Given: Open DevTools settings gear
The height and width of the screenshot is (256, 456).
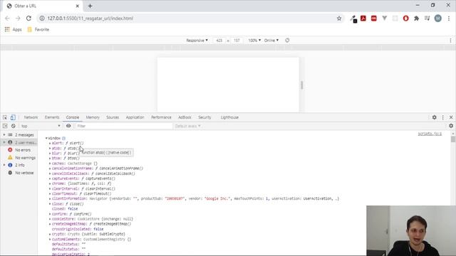Looking at the screenshot, I should tap(434, 117).
